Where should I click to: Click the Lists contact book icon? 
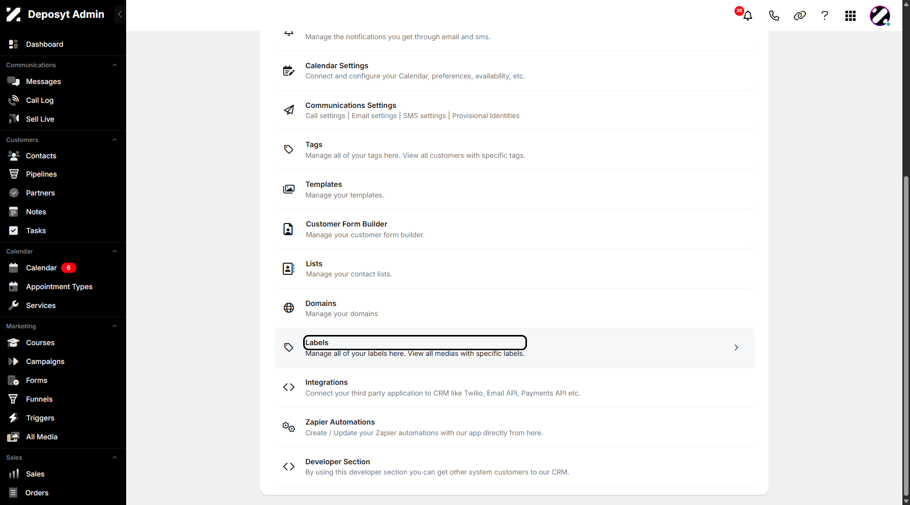pyautogui.click(x=288, y=268)
